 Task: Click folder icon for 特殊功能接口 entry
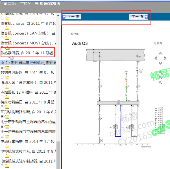click(x=7, y=97)
